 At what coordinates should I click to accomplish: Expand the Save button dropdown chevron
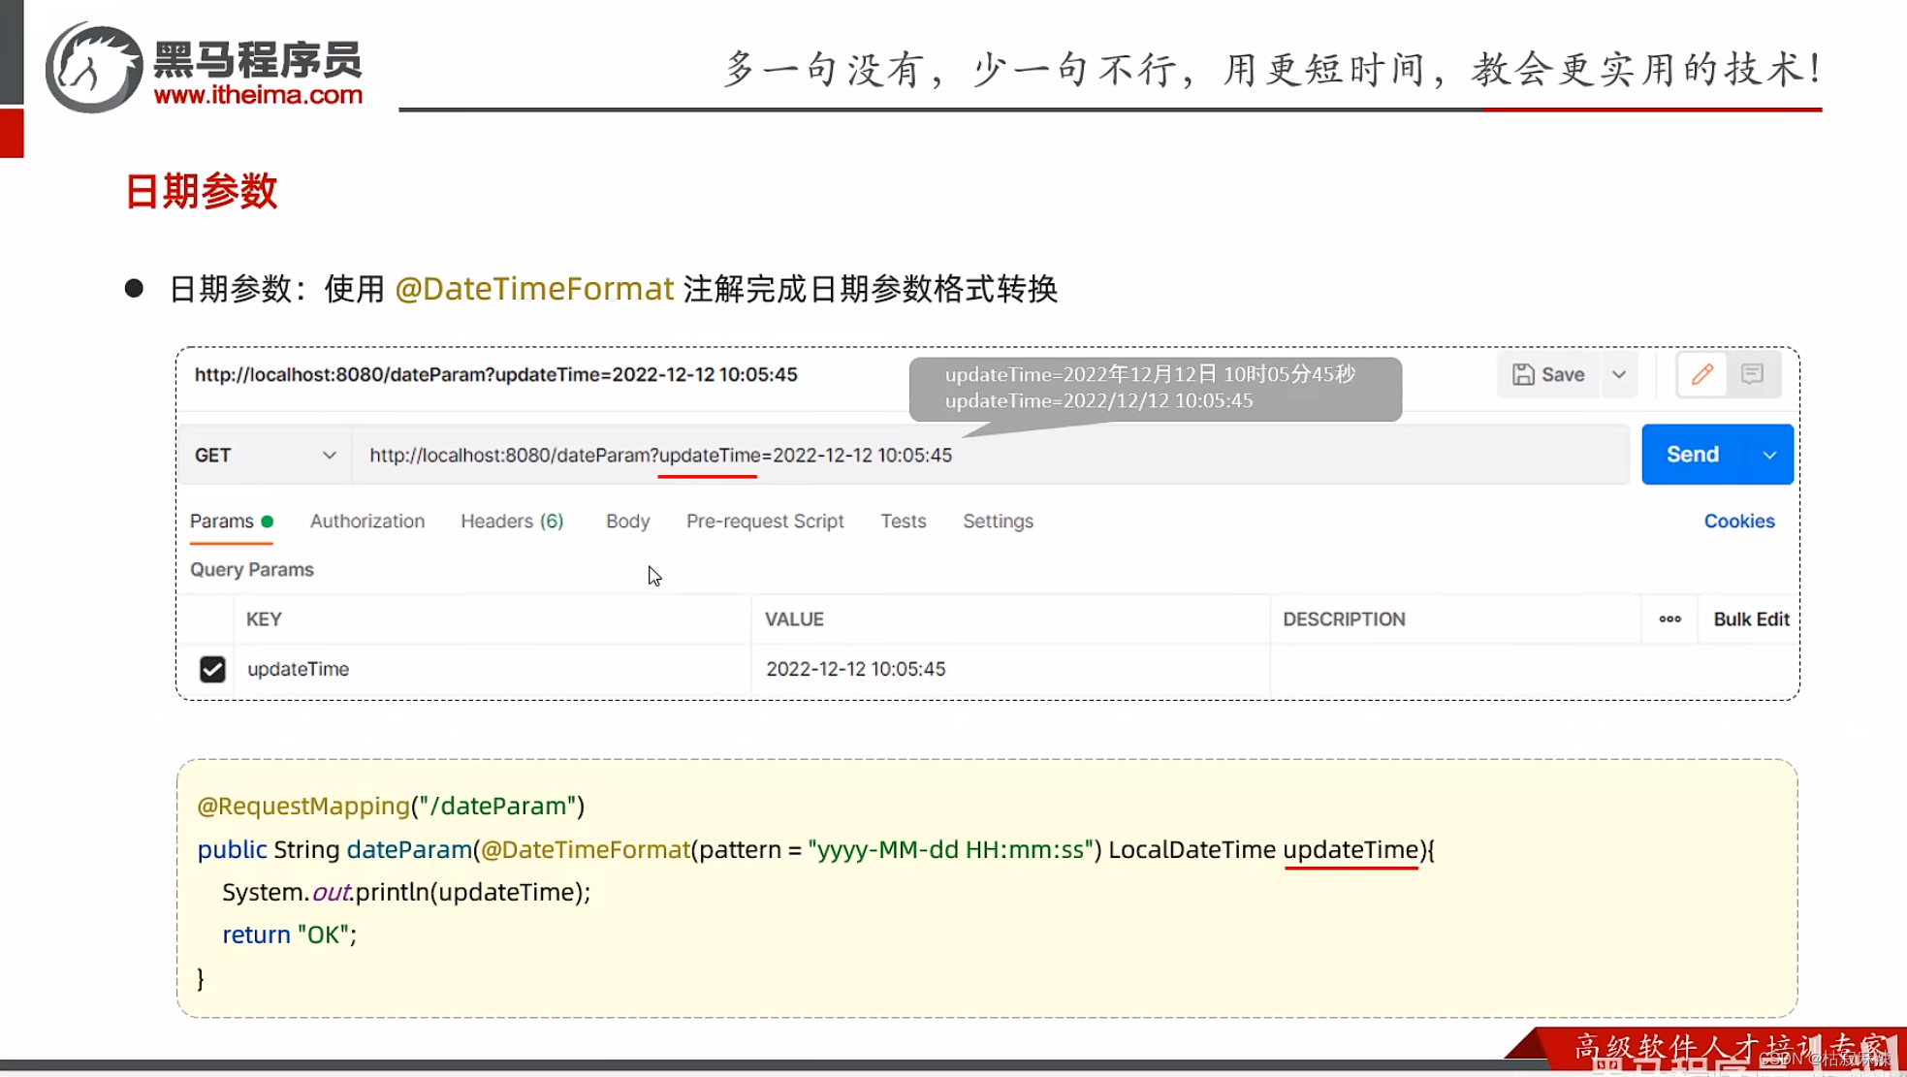point(1618,374)
